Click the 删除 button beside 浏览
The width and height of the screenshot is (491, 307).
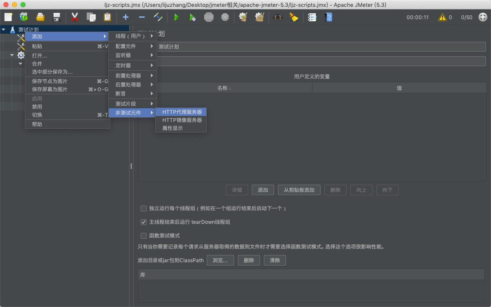coord(248,261)
